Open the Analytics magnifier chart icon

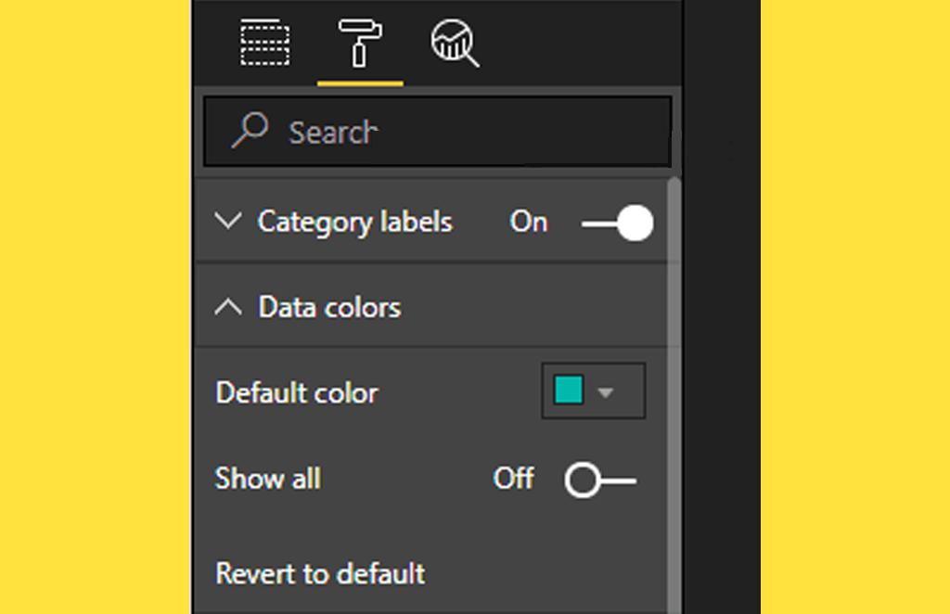click(455, 44)
